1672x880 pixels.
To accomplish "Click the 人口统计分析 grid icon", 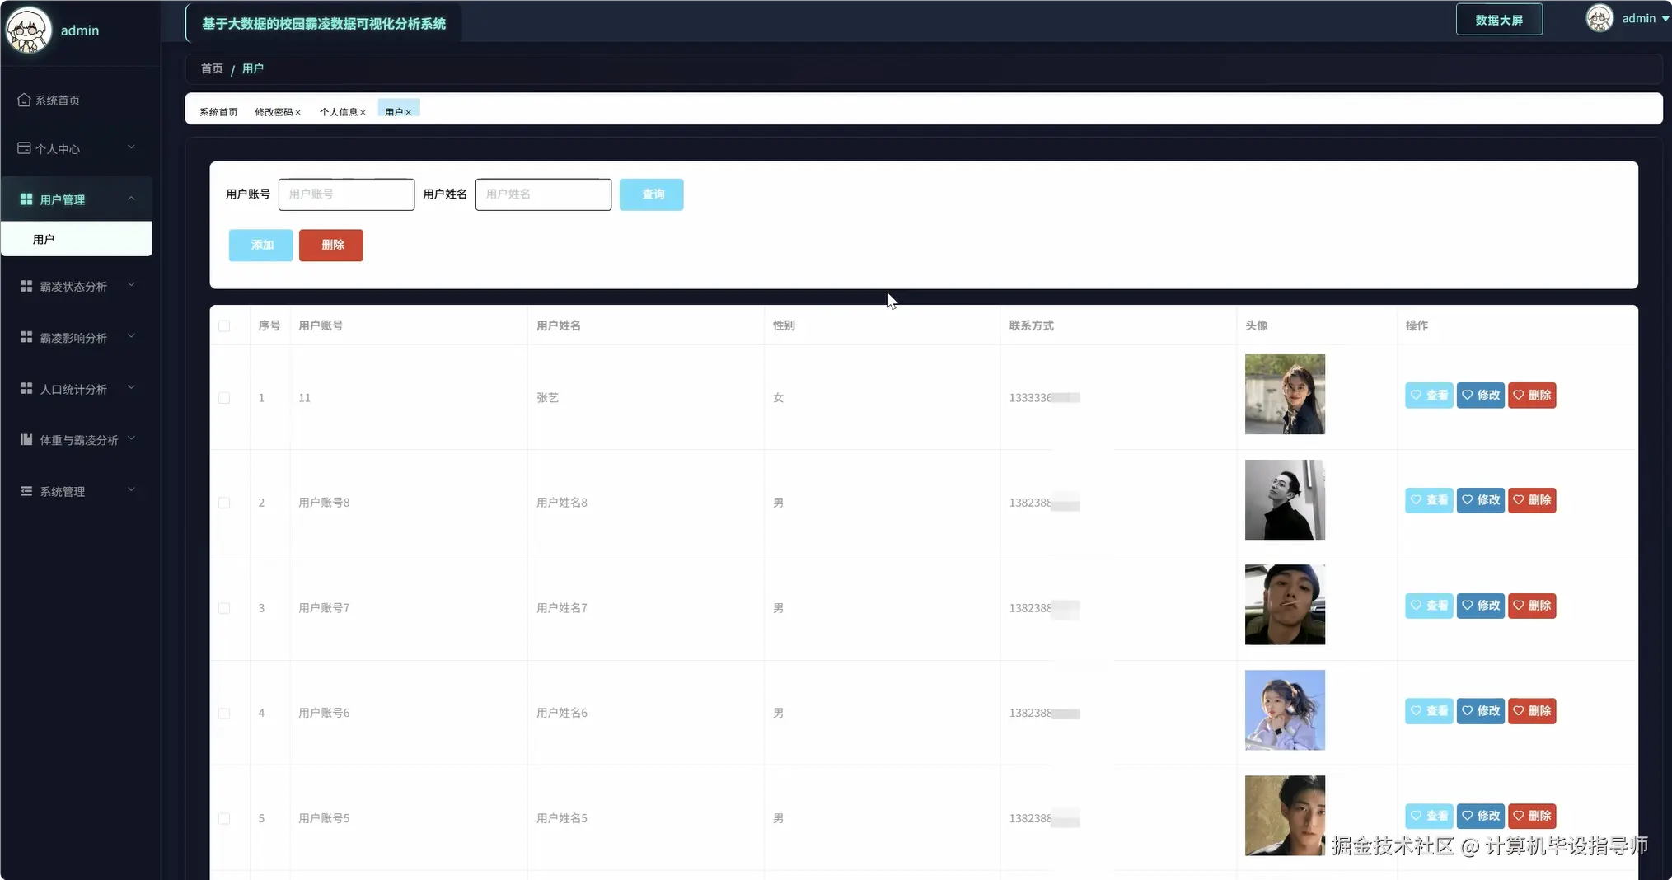I will pyautogui.click(x=26, y=388).
